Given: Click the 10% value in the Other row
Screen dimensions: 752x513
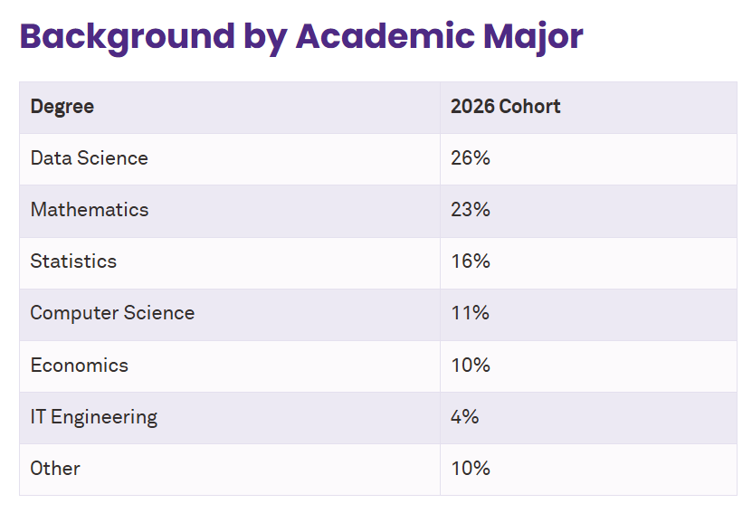Looking at the screenshot, I should 470,469.
